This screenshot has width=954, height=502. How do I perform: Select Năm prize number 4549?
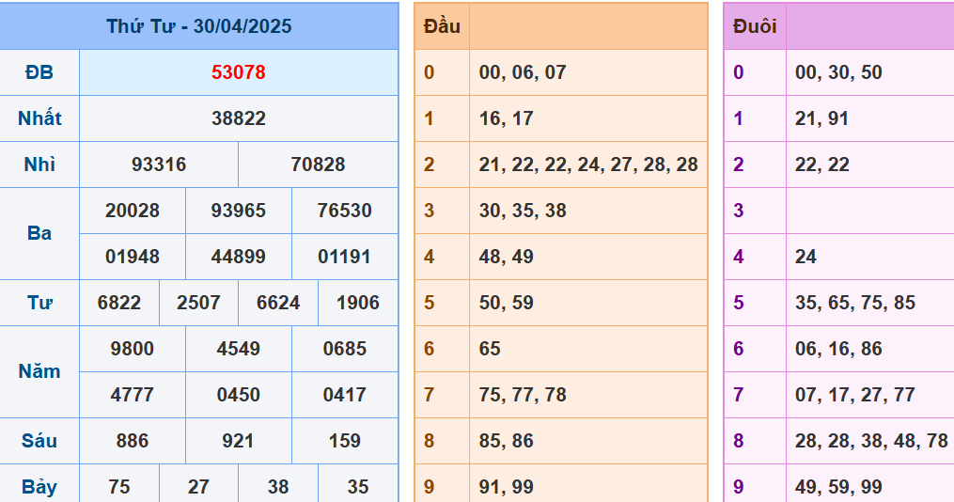tap(239, 349)
